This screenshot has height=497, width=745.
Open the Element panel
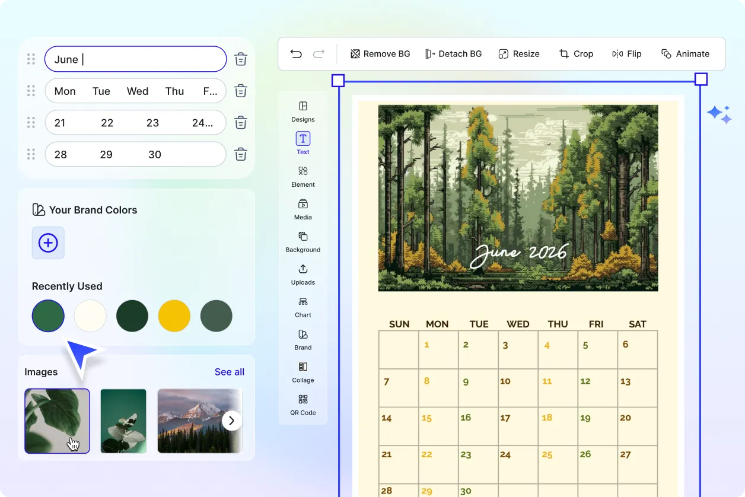303,176
